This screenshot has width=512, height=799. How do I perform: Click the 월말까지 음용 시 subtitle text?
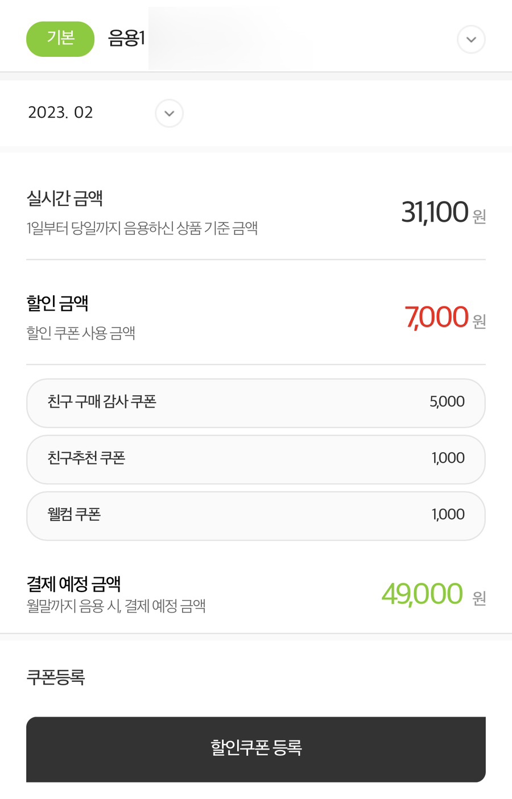[116, 607]
